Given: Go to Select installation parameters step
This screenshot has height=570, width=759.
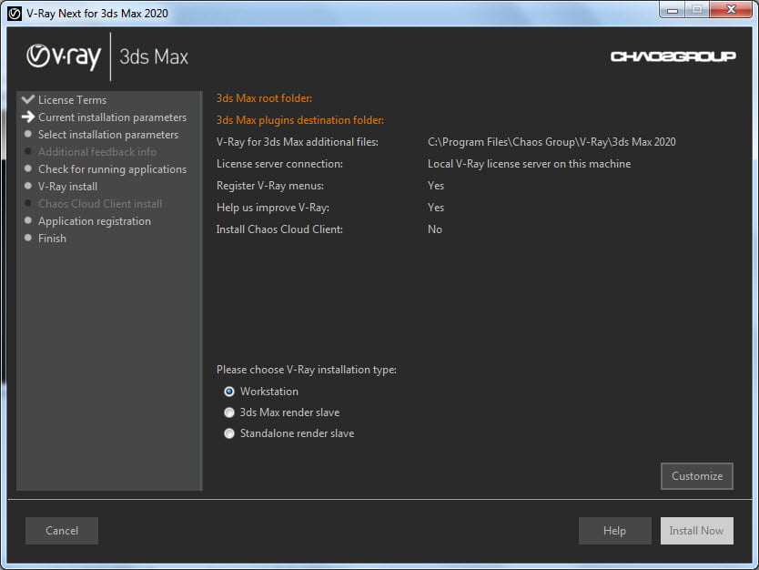Looking at the screenshot, I should (108, 135).
